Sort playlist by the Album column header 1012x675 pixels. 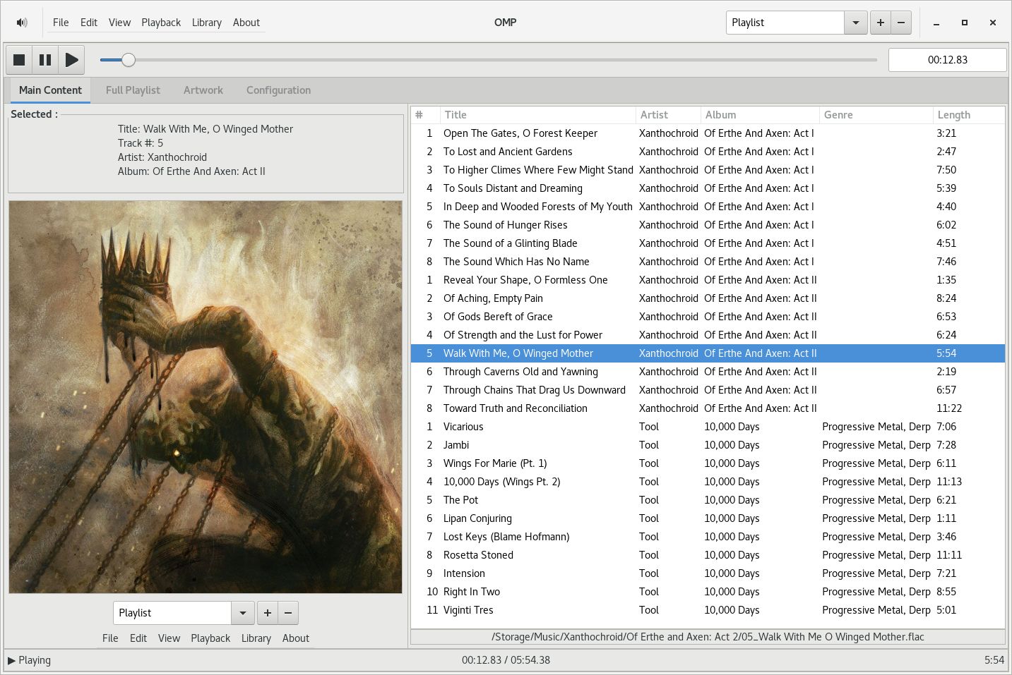click(759, 115)
